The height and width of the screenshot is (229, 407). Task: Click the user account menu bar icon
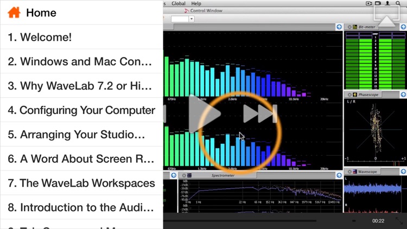pyautogui.click(x=387, y=3)
